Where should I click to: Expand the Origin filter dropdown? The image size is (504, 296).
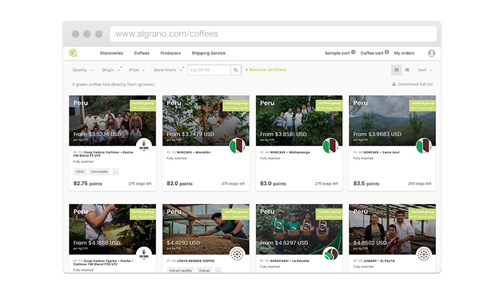tap(111, 70)
